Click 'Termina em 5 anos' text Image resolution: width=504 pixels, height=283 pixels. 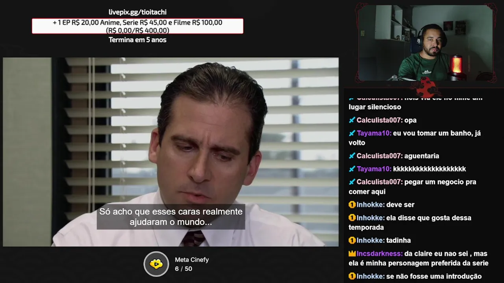tap(137, 40)
